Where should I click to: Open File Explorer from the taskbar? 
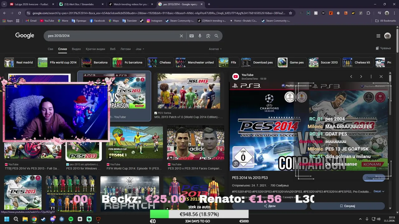click(25, 219)
